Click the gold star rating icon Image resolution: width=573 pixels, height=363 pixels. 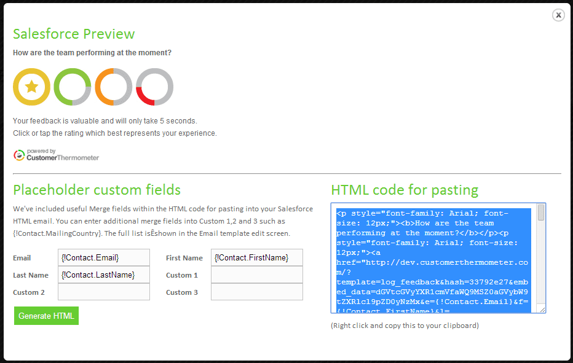(x=31, y=87)
